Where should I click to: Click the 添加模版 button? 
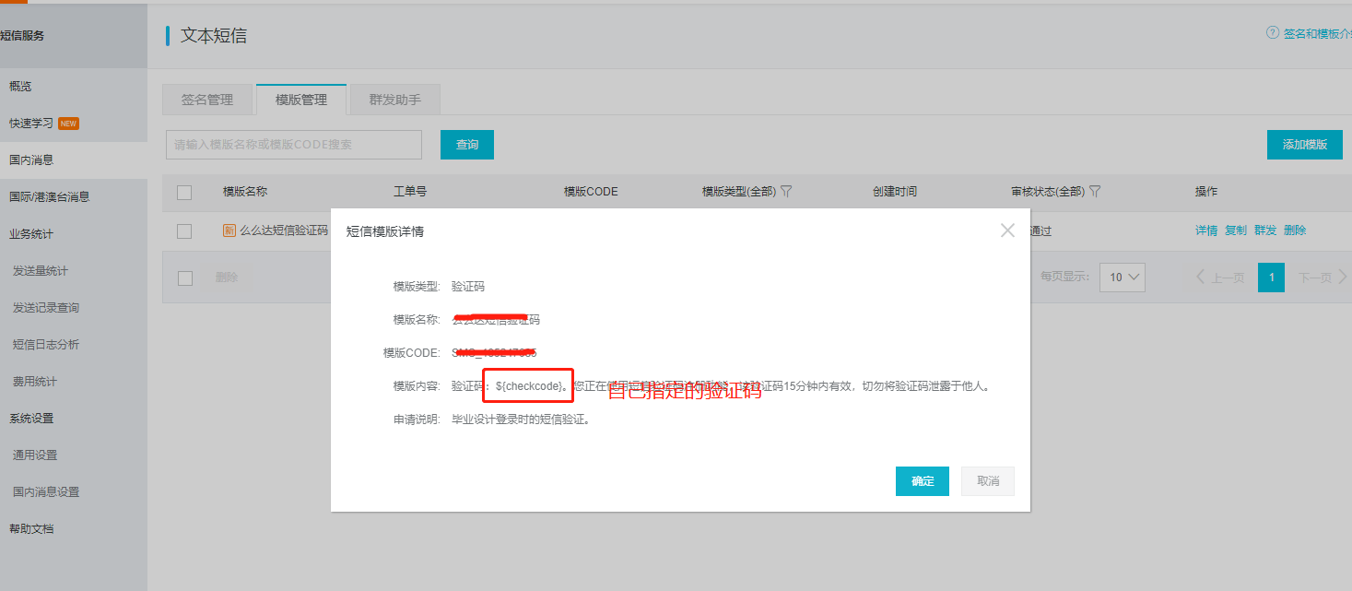(1305, 145)
